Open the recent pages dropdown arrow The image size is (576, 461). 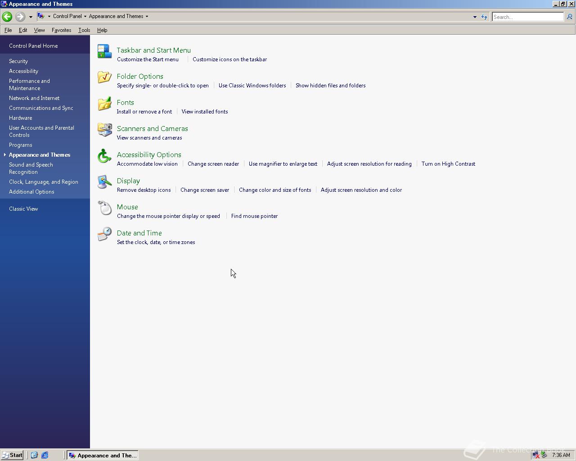[31, 17]
